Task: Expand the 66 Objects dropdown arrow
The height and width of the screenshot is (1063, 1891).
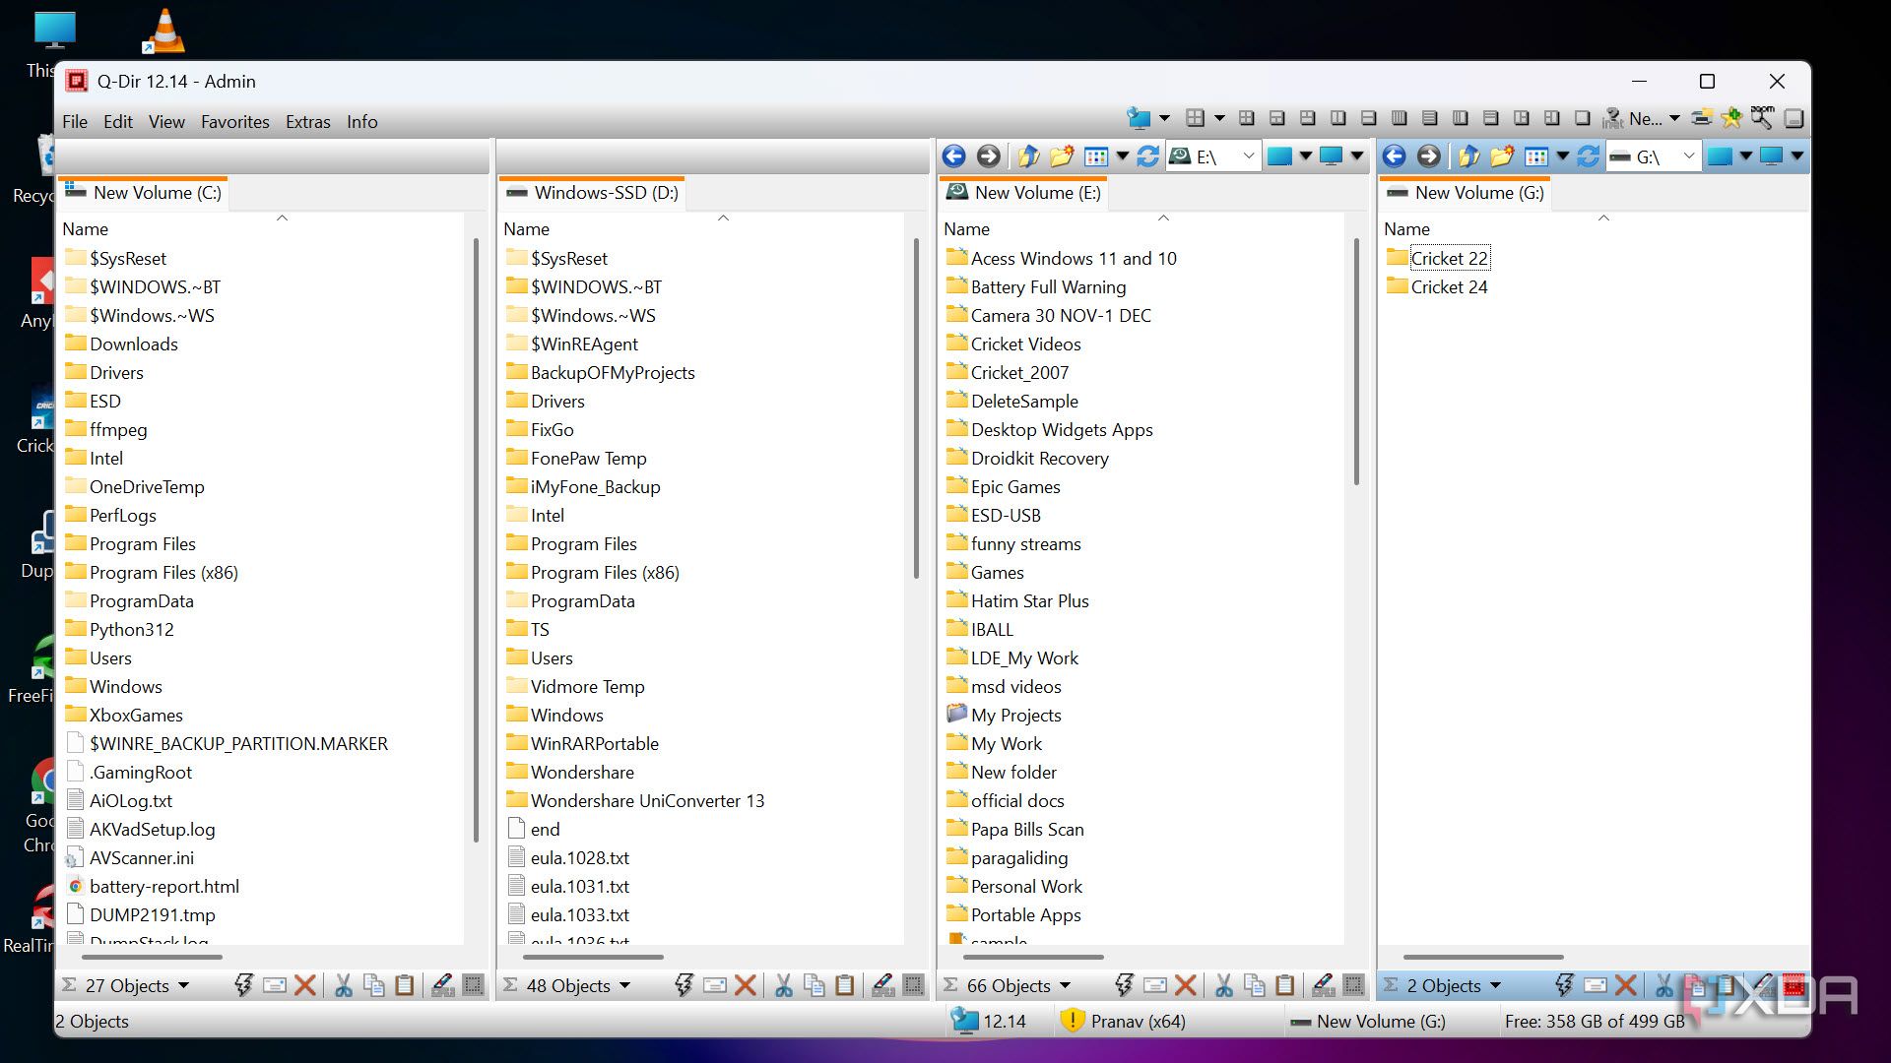Action: click(1065, 985)
